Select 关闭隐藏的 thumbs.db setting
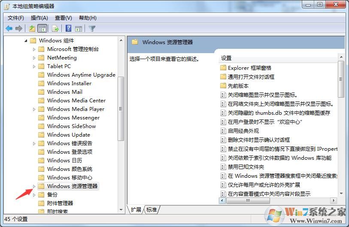 [x=279, y=113]
